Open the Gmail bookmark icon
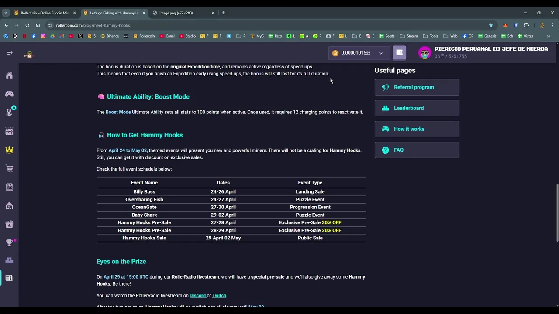This screenshot has height=314, width=559. 62,36
